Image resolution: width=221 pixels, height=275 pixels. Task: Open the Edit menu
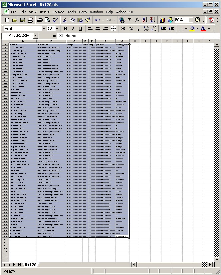click(x=23, y=12)
